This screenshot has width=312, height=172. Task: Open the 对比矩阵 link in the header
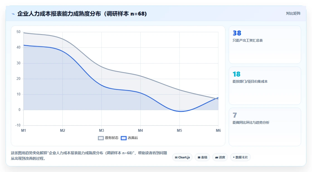(x=293, y=14)
